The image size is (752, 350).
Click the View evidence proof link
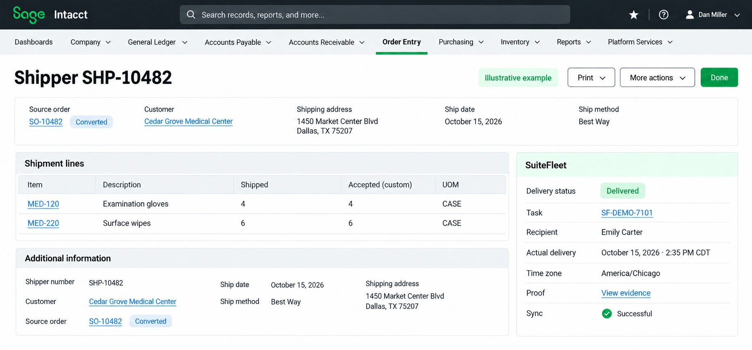pos(626,293)
